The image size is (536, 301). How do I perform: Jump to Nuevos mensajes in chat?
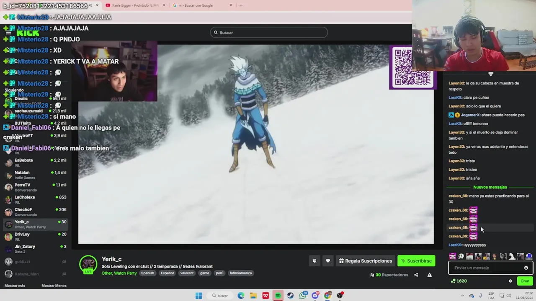click(x=490, y=187)
